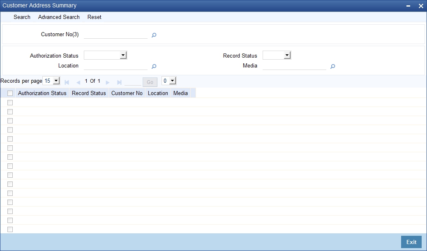Focus the page number input before Go

point(133,82)
